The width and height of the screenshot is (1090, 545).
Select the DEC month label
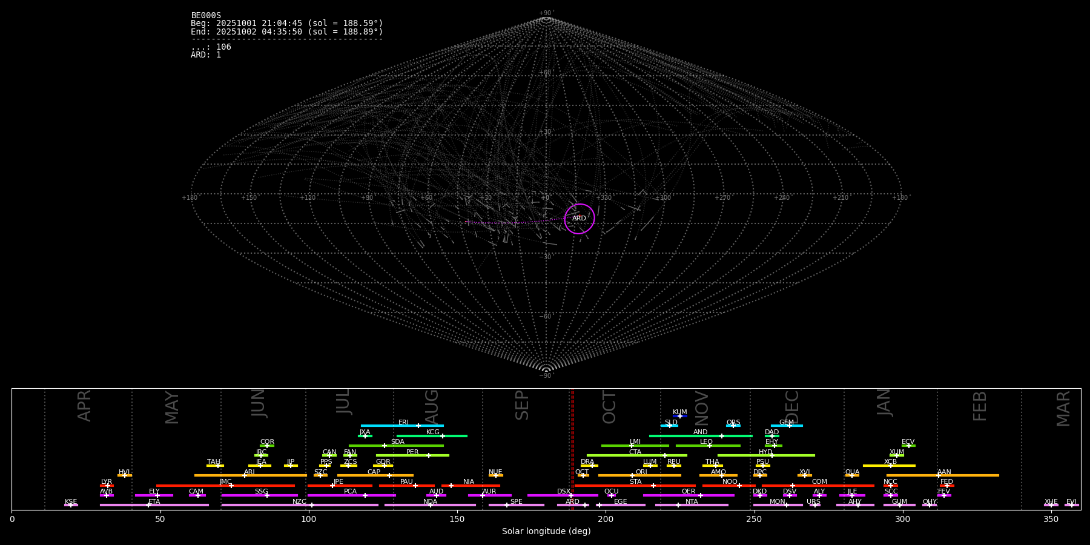point(792,406)
